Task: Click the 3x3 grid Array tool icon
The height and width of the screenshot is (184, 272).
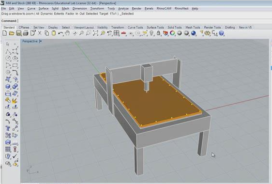Action: (8, 149)
